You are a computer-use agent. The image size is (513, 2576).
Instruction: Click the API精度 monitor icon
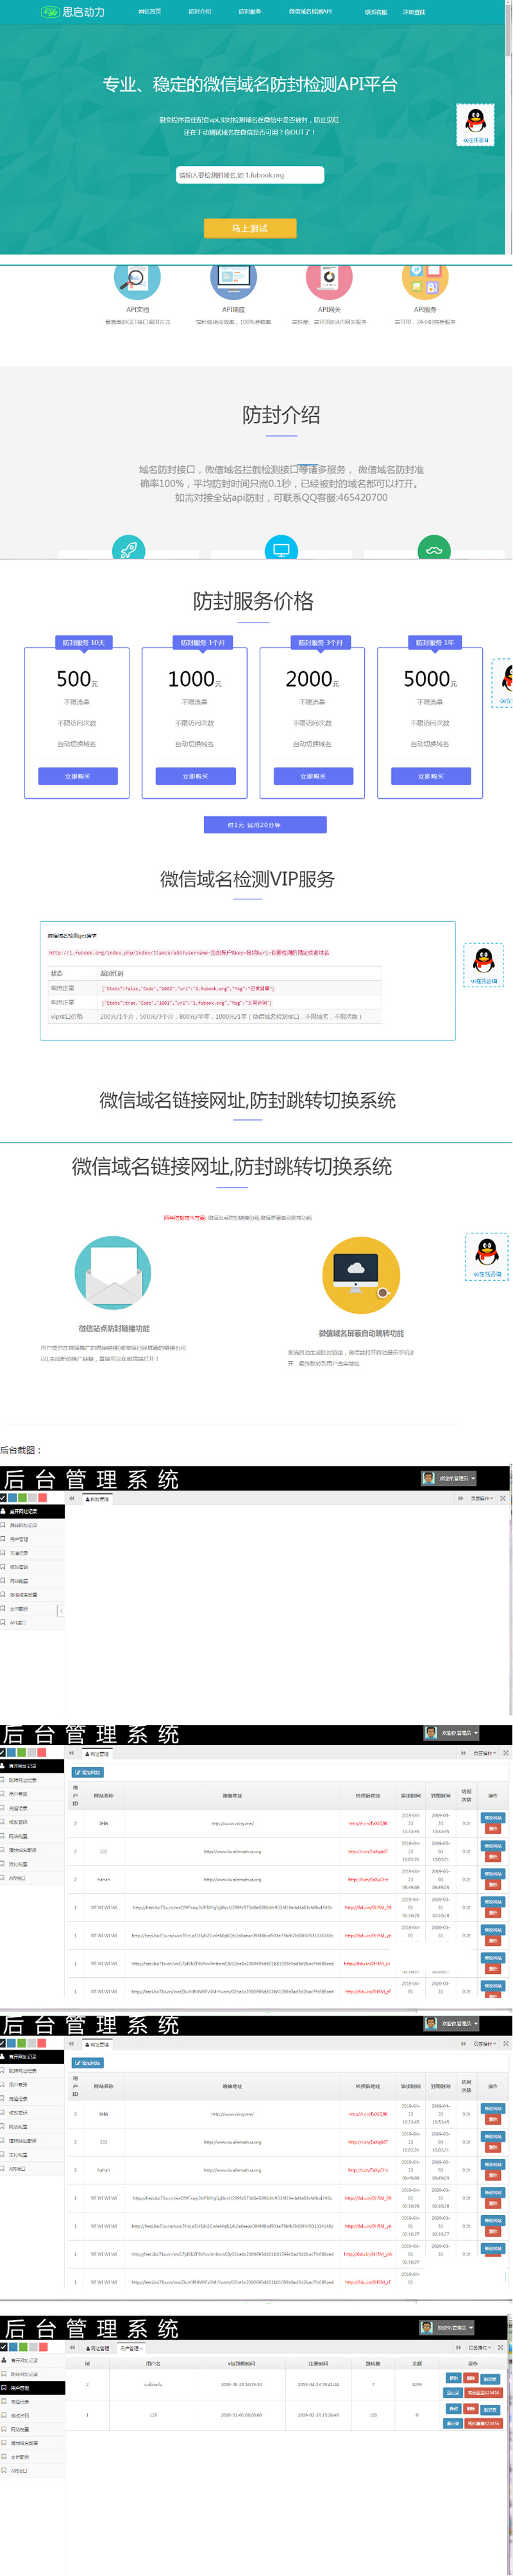click(x=233, y=280)
